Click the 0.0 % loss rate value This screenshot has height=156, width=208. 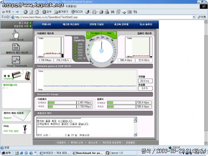pos(145,88)
